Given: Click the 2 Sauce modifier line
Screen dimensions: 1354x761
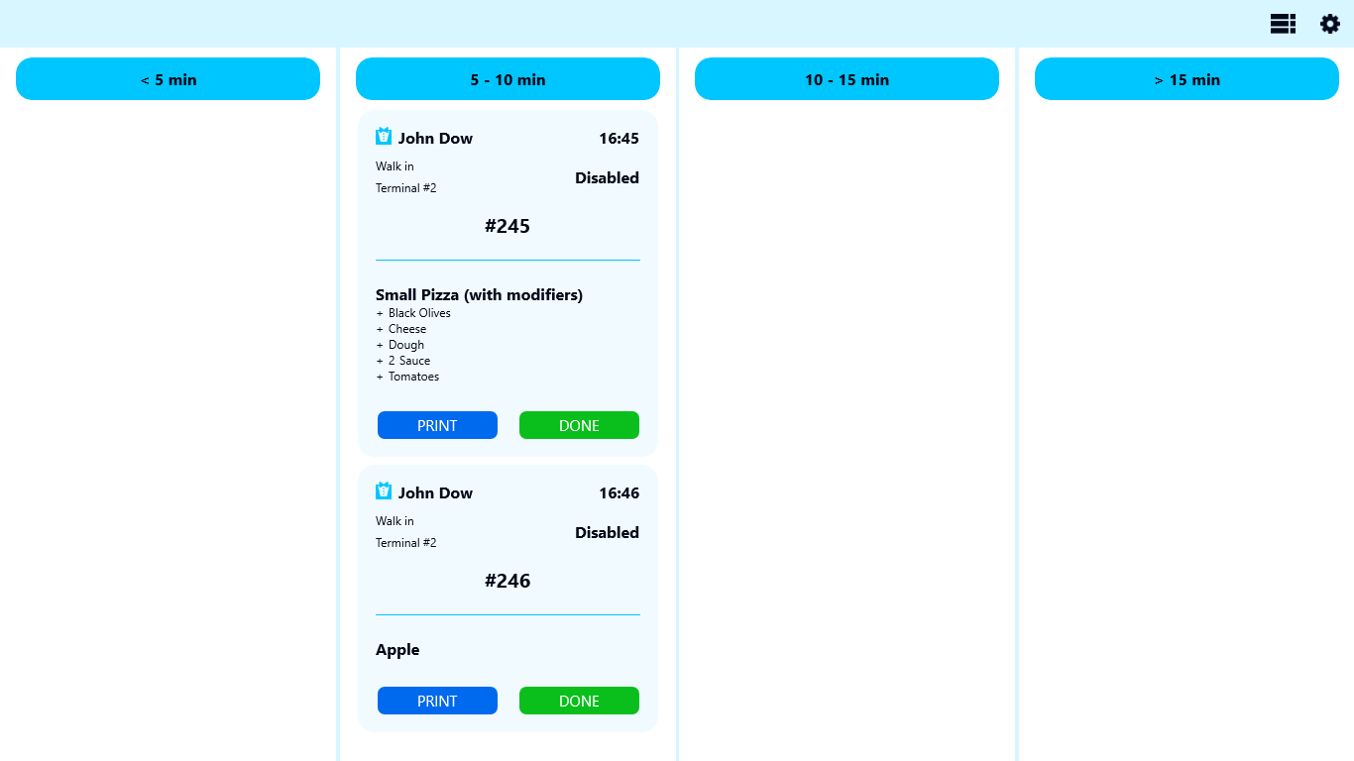Looking at the screenshot, I should (408, 361).
